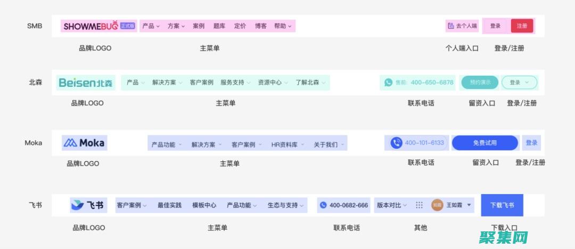Screen dimensions: 575x249
Task: Expand the 方案 dropdown in ShowMeBug menu
Action: pyautogui.click(x=176, y=26)
